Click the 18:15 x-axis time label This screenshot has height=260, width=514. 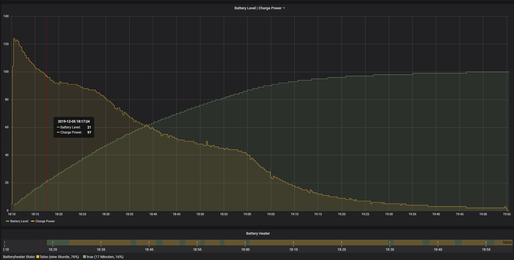tap(35, 214)
